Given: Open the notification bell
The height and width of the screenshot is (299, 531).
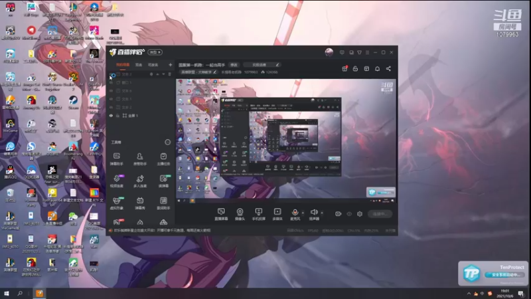Looking at the screenshot, I should tap(377, 68).
